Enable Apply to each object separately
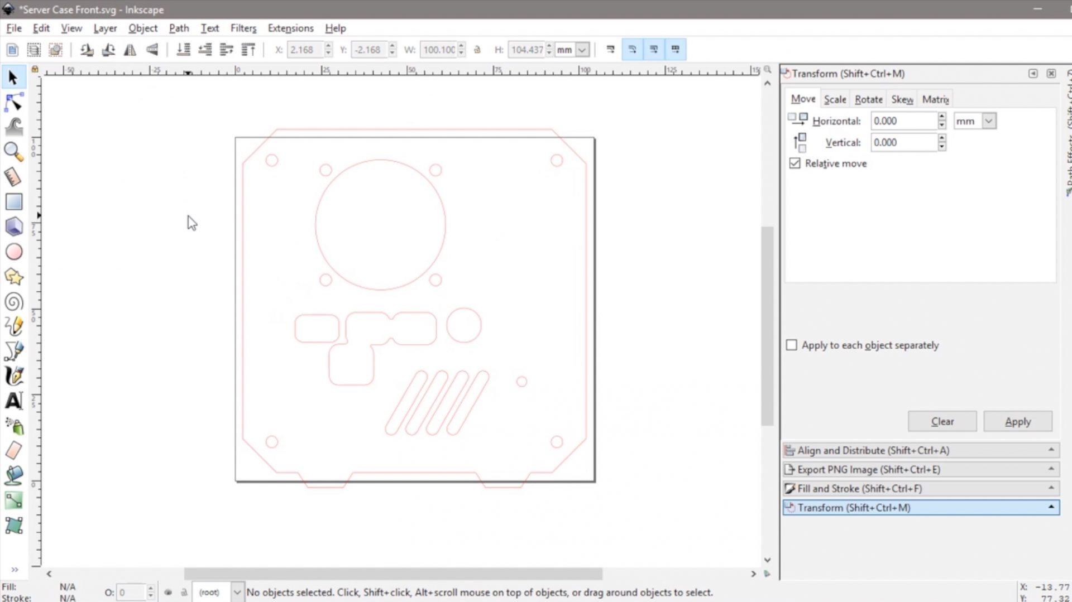 pos(791,345)
